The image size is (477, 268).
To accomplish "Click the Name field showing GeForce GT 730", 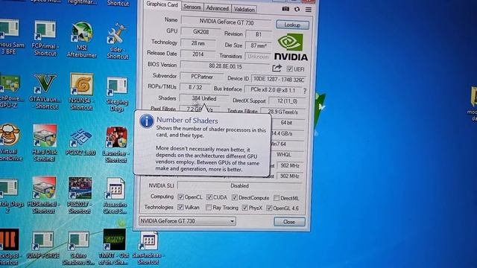I will click(x=227, y=22).
